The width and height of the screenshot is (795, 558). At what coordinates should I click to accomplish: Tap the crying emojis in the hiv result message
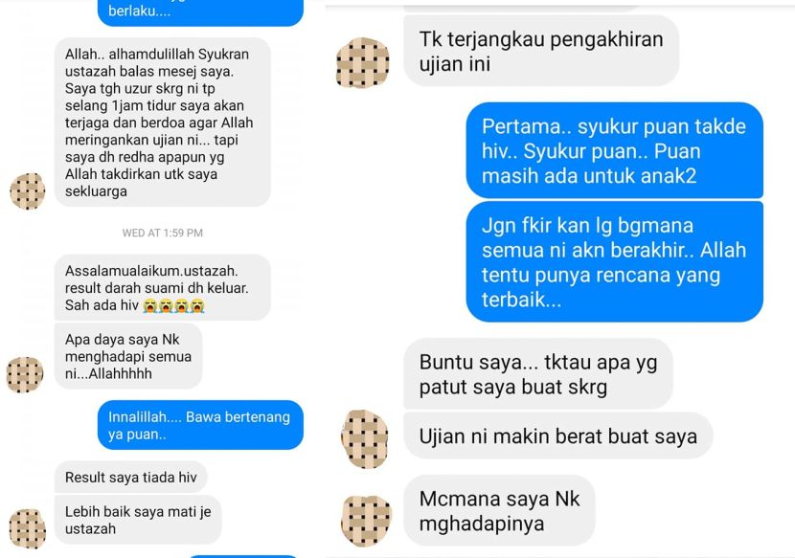tap(173, 305)
